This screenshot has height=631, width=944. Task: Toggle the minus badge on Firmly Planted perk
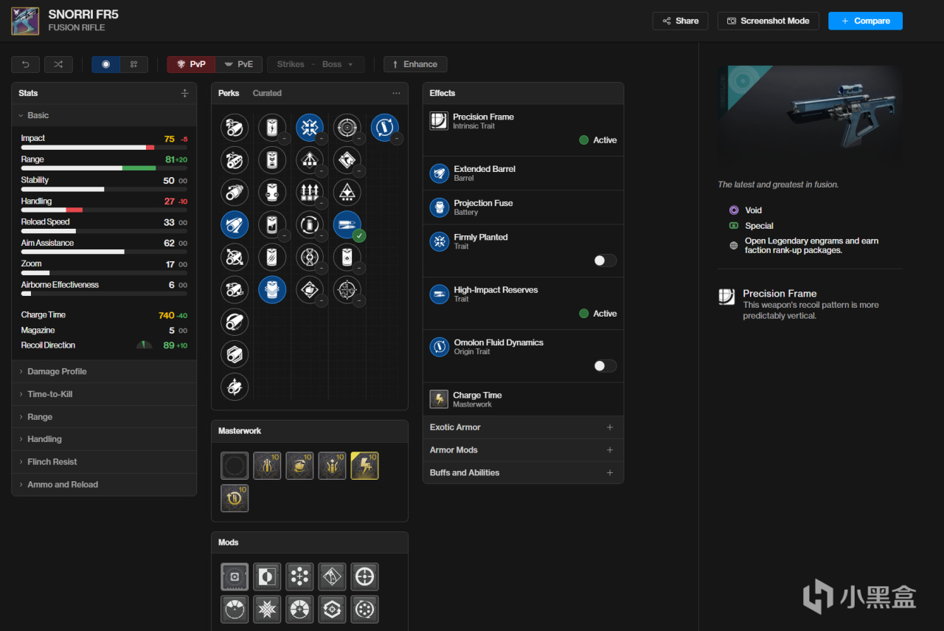(x=322, y=139)
